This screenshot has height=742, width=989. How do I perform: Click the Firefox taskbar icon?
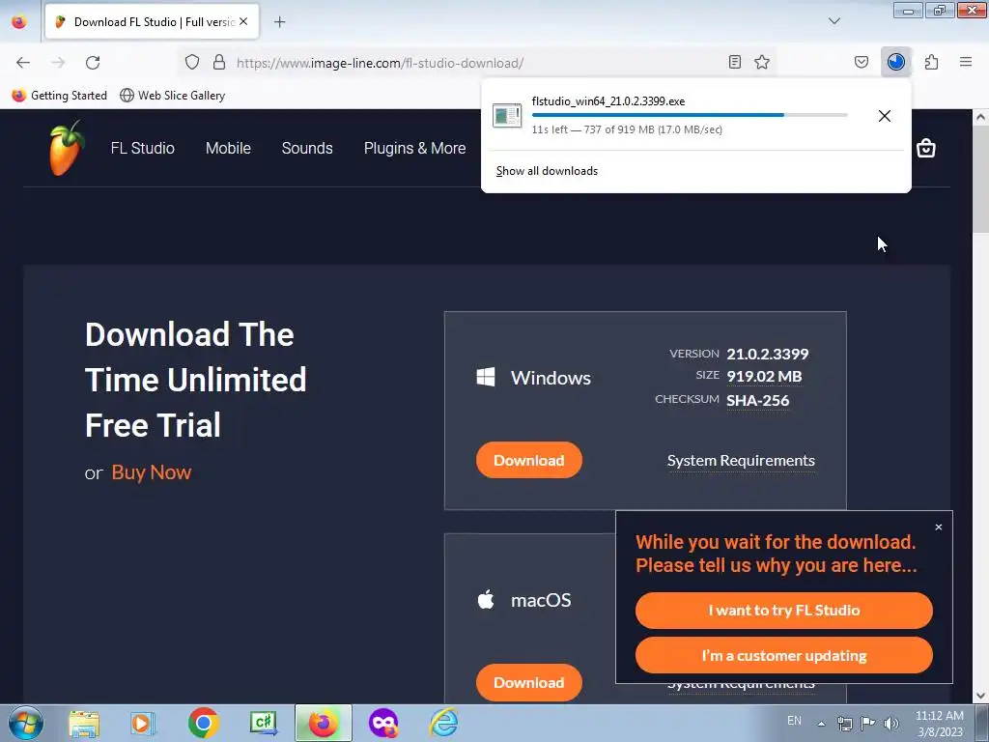[323, 723]
